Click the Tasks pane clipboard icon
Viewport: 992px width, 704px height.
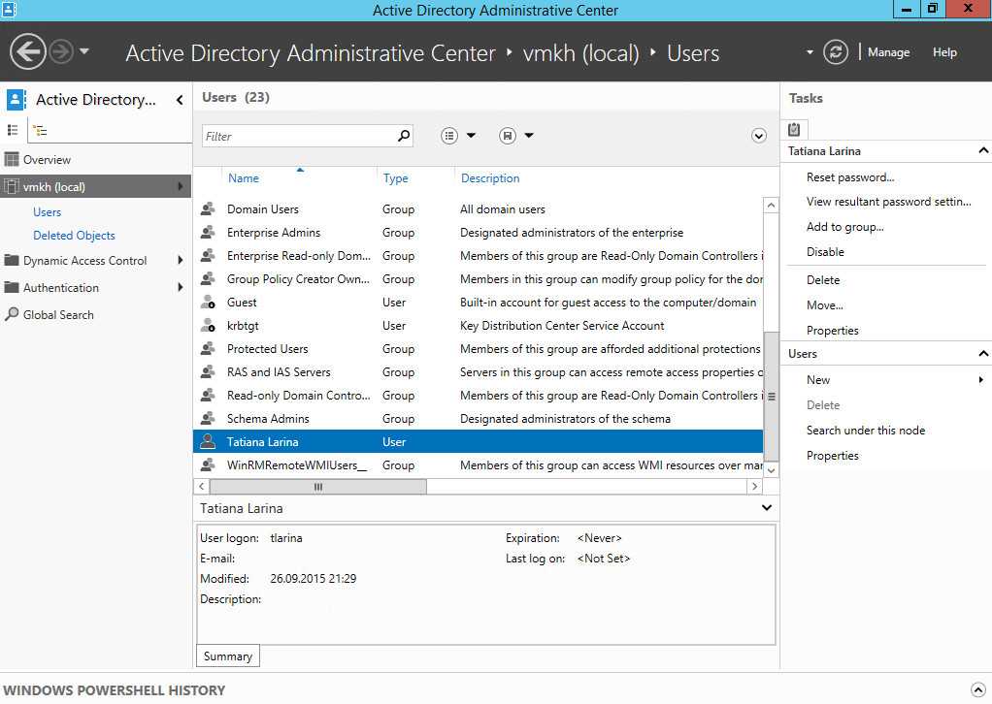tap(794, 130)
